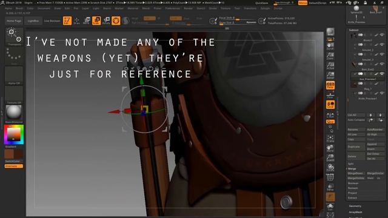Collapse the Subtool palette header
This screenshot has width=388, height=218.
[353, 30]
